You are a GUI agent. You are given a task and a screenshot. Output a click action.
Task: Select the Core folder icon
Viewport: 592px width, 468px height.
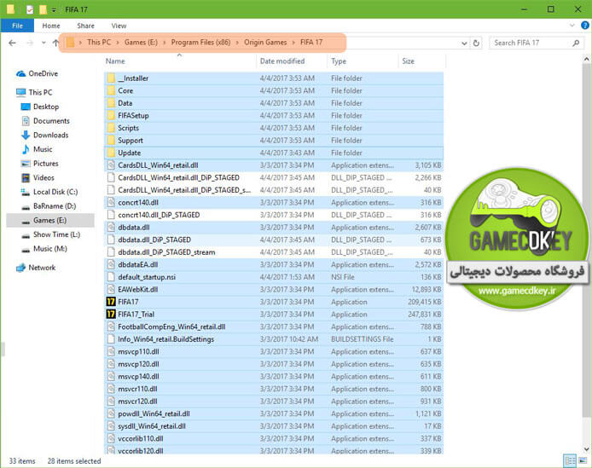[x=111, y=90]
